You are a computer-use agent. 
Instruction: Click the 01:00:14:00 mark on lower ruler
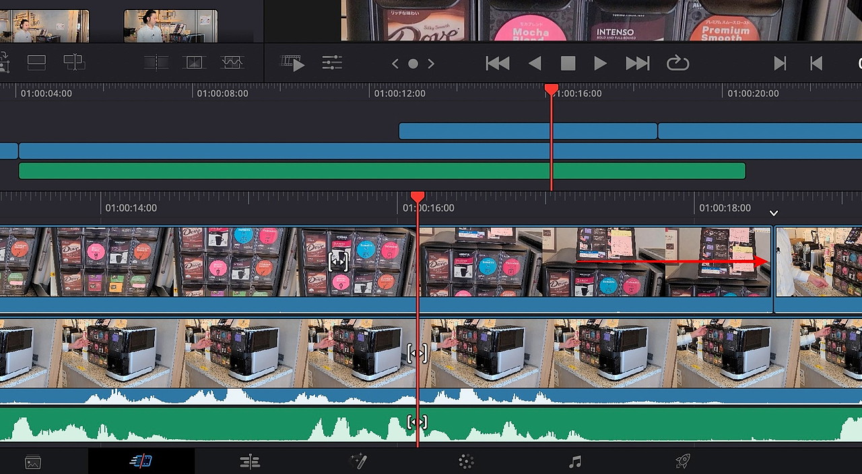(131, 208)
